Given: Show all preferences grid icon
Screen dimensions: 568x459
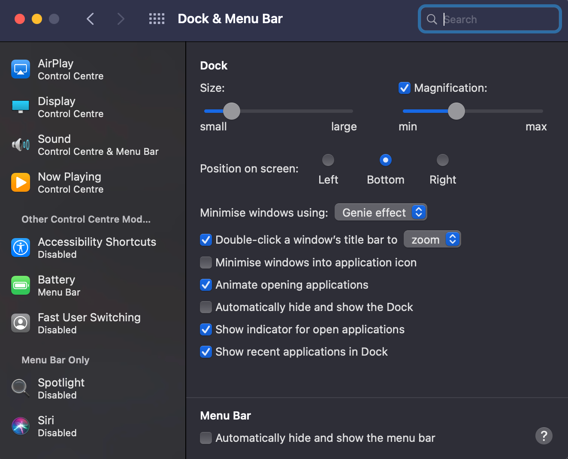Looking at the screenshot, I should [157, 19].
